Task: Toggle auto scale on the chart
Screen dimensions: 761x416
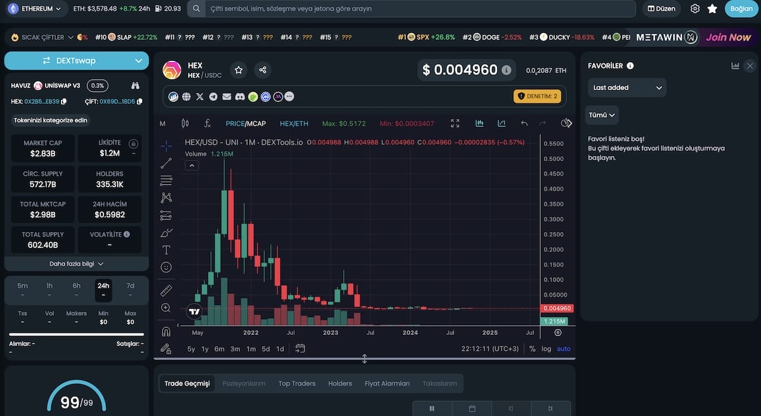Action: 564,349
